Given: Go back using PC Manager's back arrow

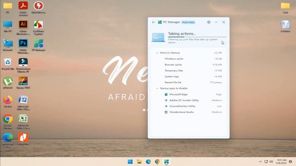Looking at the screenshot, I should click(x=154, y=22).
